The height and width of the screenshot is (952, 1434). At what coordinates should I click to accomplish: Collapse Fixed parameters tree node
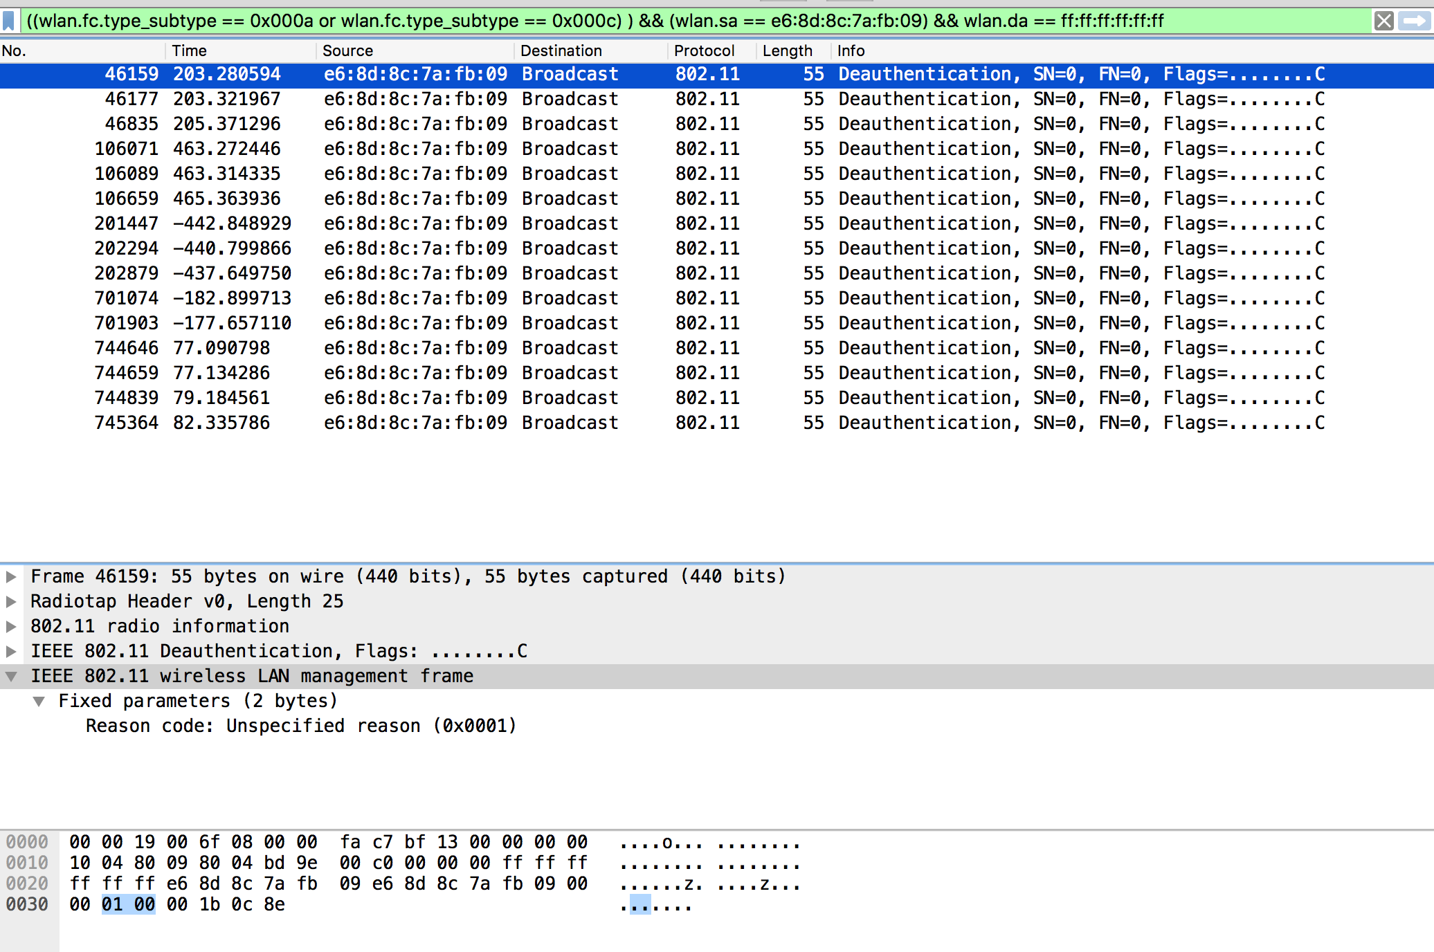click(x=39, y=701)
